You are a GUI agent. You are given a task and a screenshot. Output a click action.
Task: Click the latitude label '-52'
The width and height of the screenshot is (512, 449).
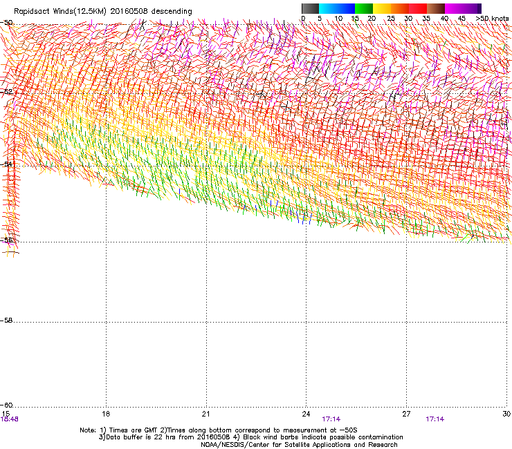[x=6, y=92]
